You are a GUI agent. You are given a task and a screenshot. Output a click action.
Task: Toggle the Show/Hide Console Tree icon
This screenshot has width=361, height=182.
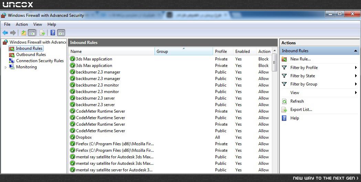click(x=32, y=33)
